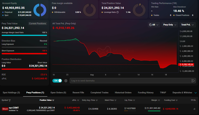
Task: Click the Position Distribution red bar
Action: (x=24, y=69)
